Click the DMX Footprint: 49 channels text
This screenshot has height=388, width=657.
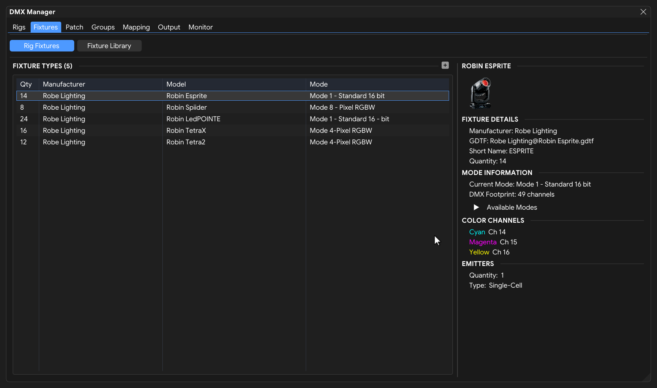click(512, 194)
